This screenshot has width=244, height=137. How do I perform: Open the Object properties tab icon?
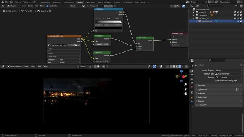(x=191, y=97)
